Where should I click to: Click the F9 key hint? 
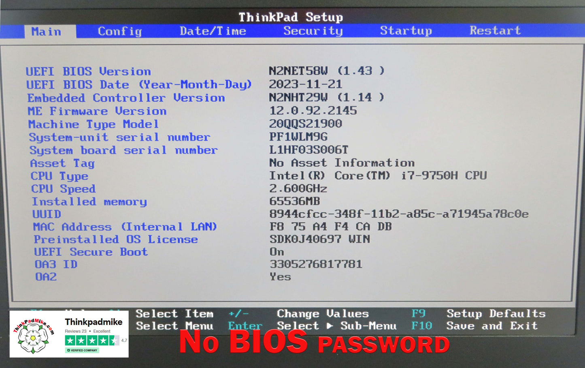pos(419,314)
